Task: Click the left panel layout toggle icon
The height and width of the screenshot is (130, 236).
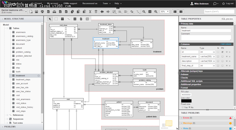Action: click(x=175, y=12)
